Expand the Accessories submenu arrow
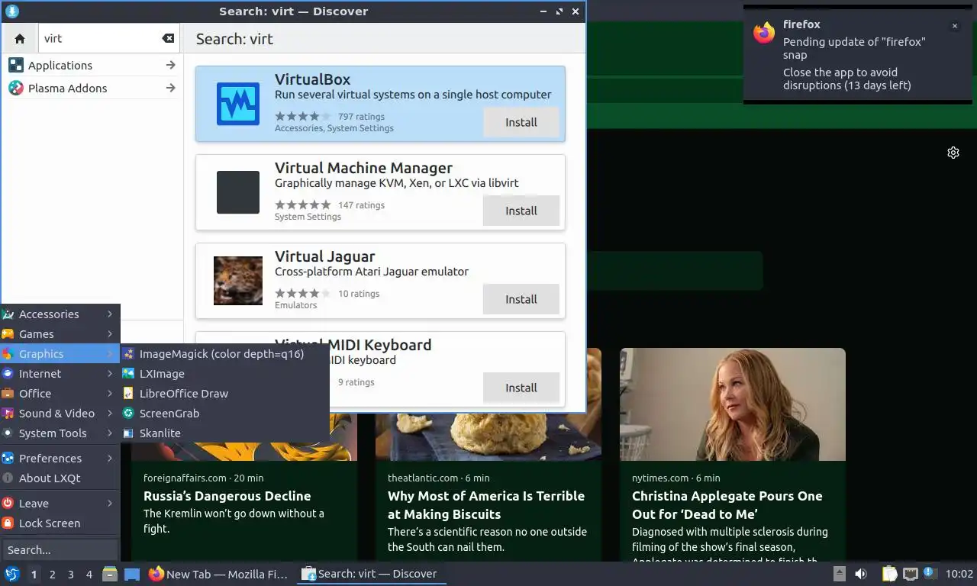 coord(110,314)
